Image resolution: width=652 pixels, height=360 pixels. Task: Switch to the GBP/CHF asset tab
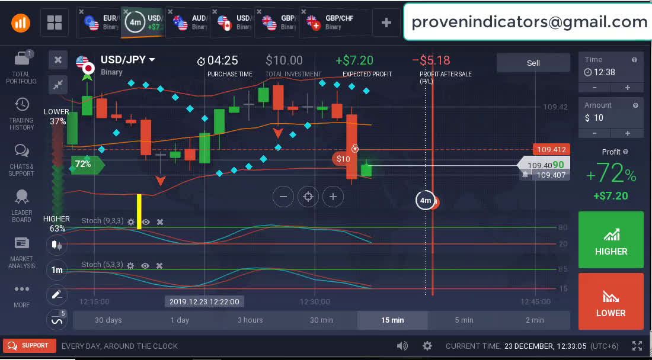point(331,22)
